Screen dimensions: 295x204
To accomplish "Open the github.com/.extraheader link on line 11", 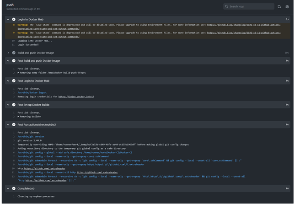I will coord(97,172).
